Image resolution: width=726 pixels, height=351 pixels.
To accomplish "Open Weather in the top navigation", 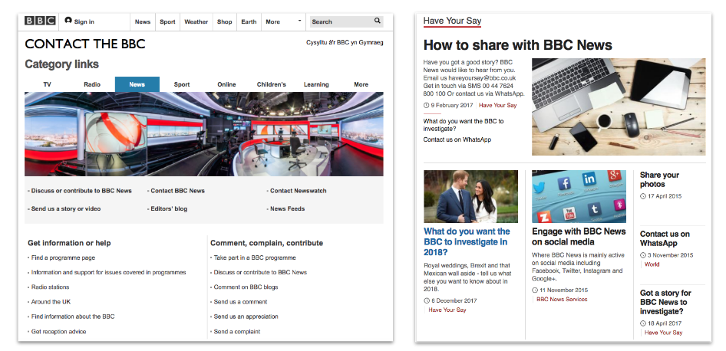I will click(x=196, y=21).
